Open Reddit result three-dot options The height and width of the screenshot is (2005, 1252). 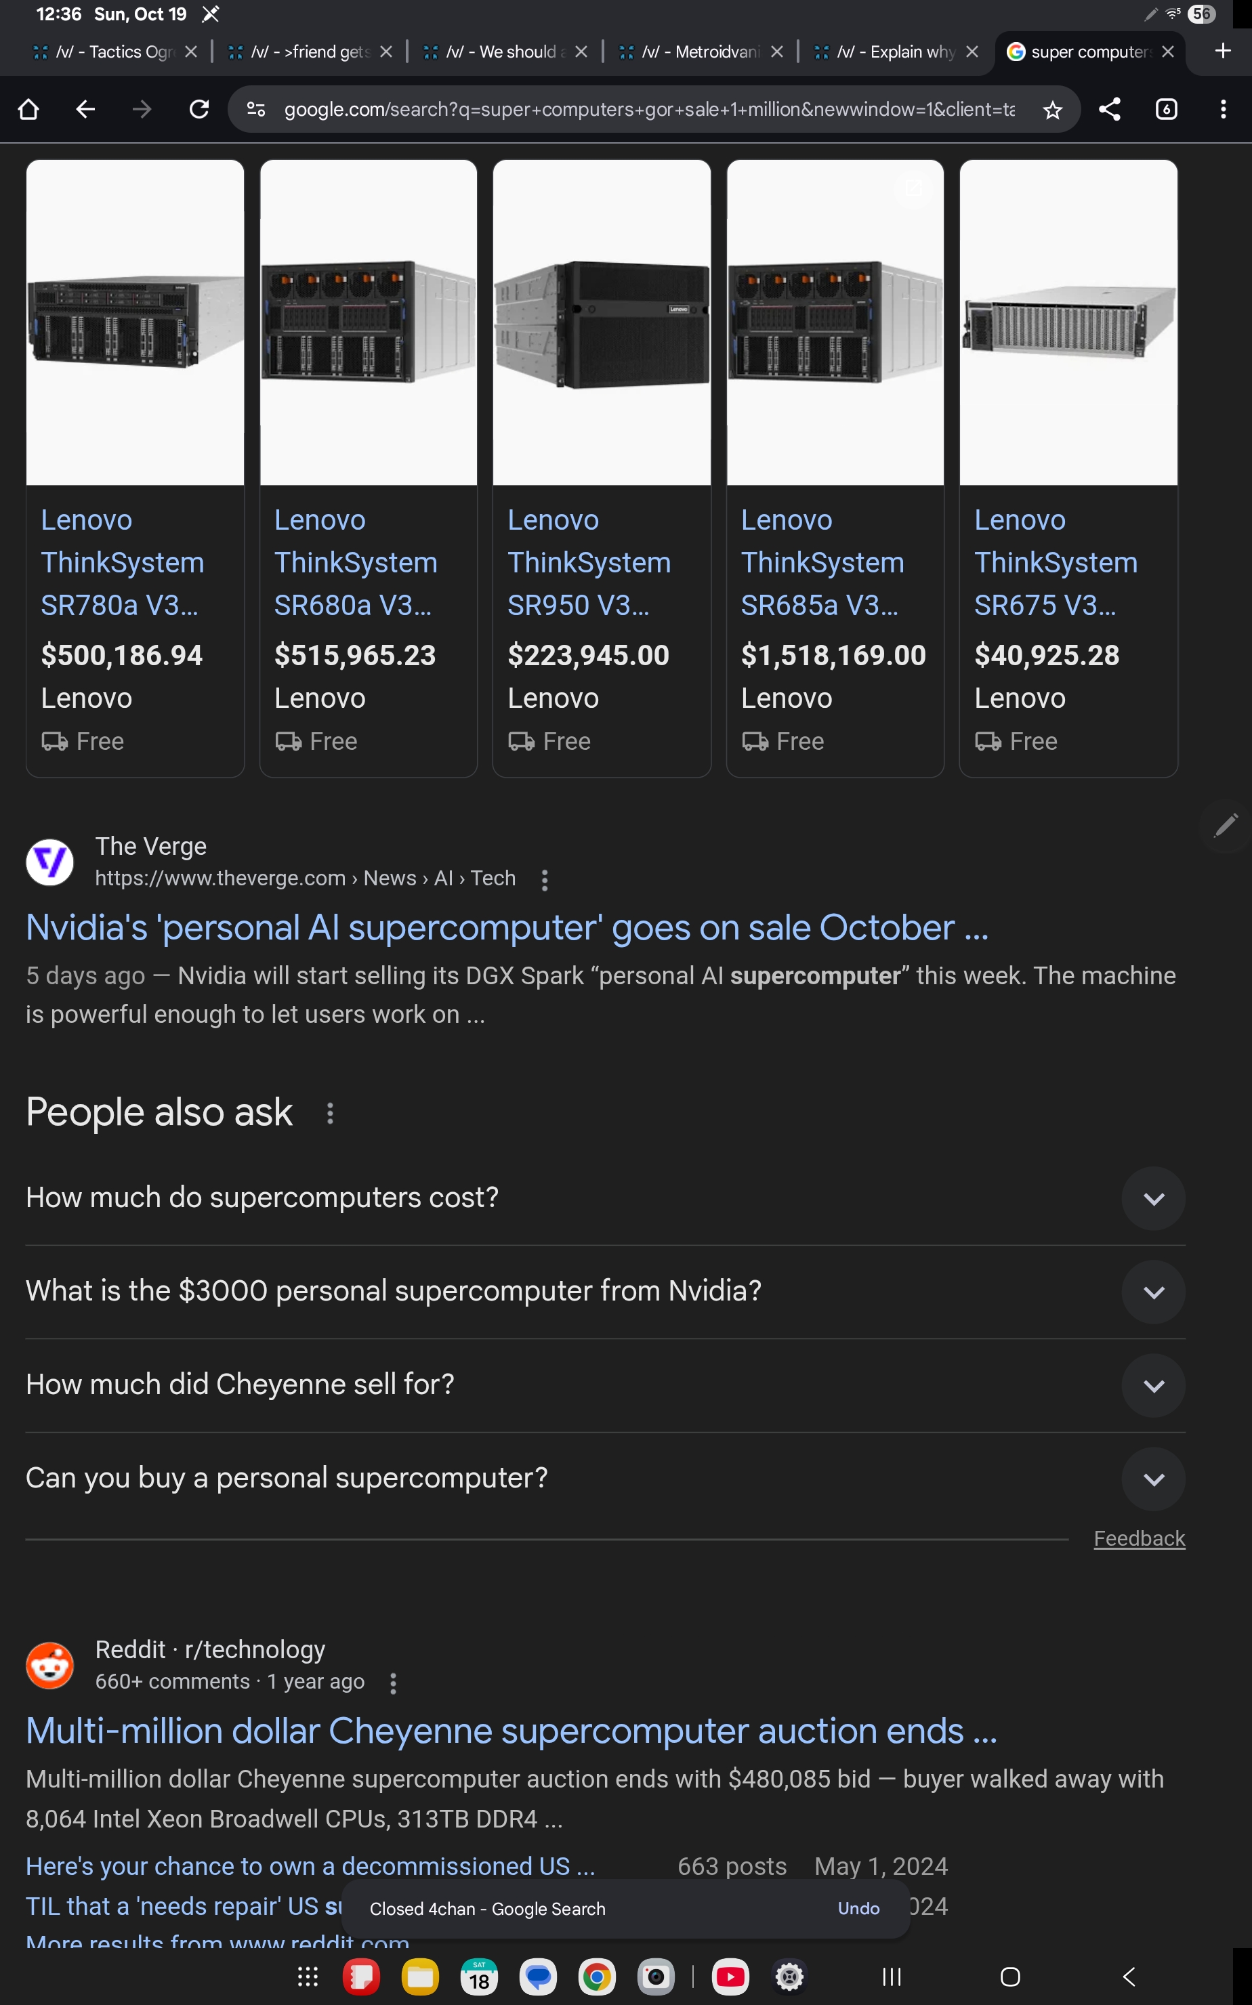click(394, 1683)
